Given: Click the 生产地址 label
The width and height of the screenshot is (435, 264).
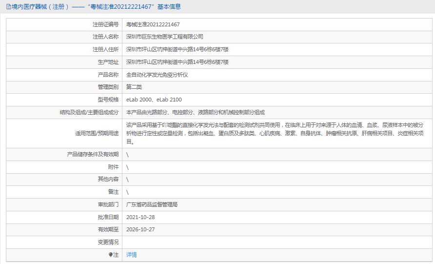Looking at the screenshot, I should click(x=108, y=62).
